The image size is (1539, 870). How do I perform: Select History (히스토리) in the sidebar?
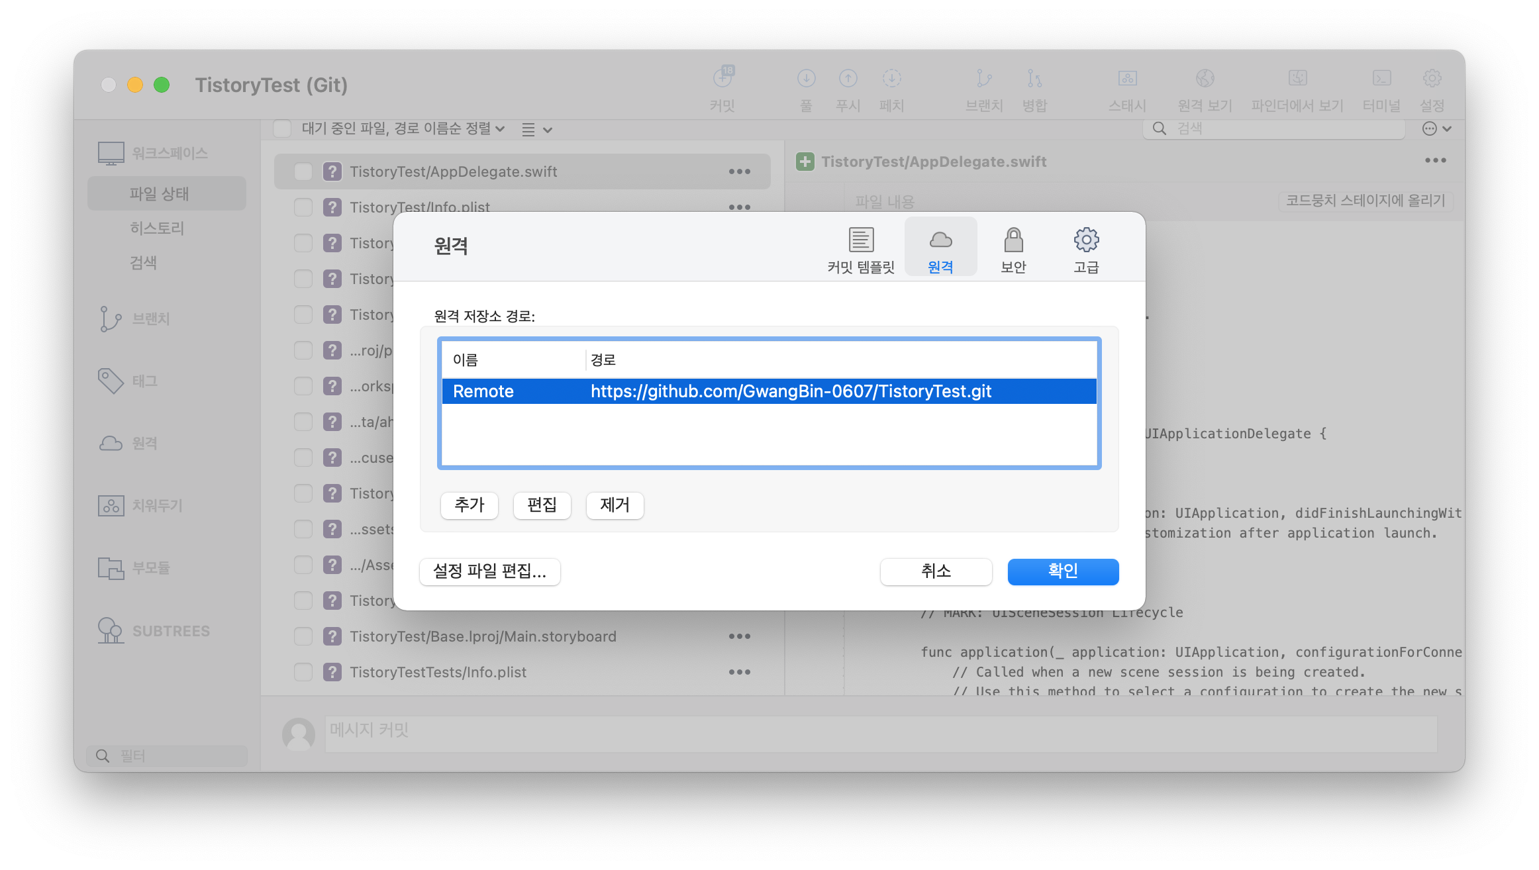tap(157, 228)
